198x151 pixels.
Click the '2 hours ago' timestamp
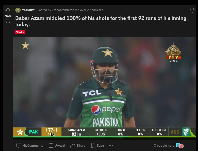(x=95, y=10)
